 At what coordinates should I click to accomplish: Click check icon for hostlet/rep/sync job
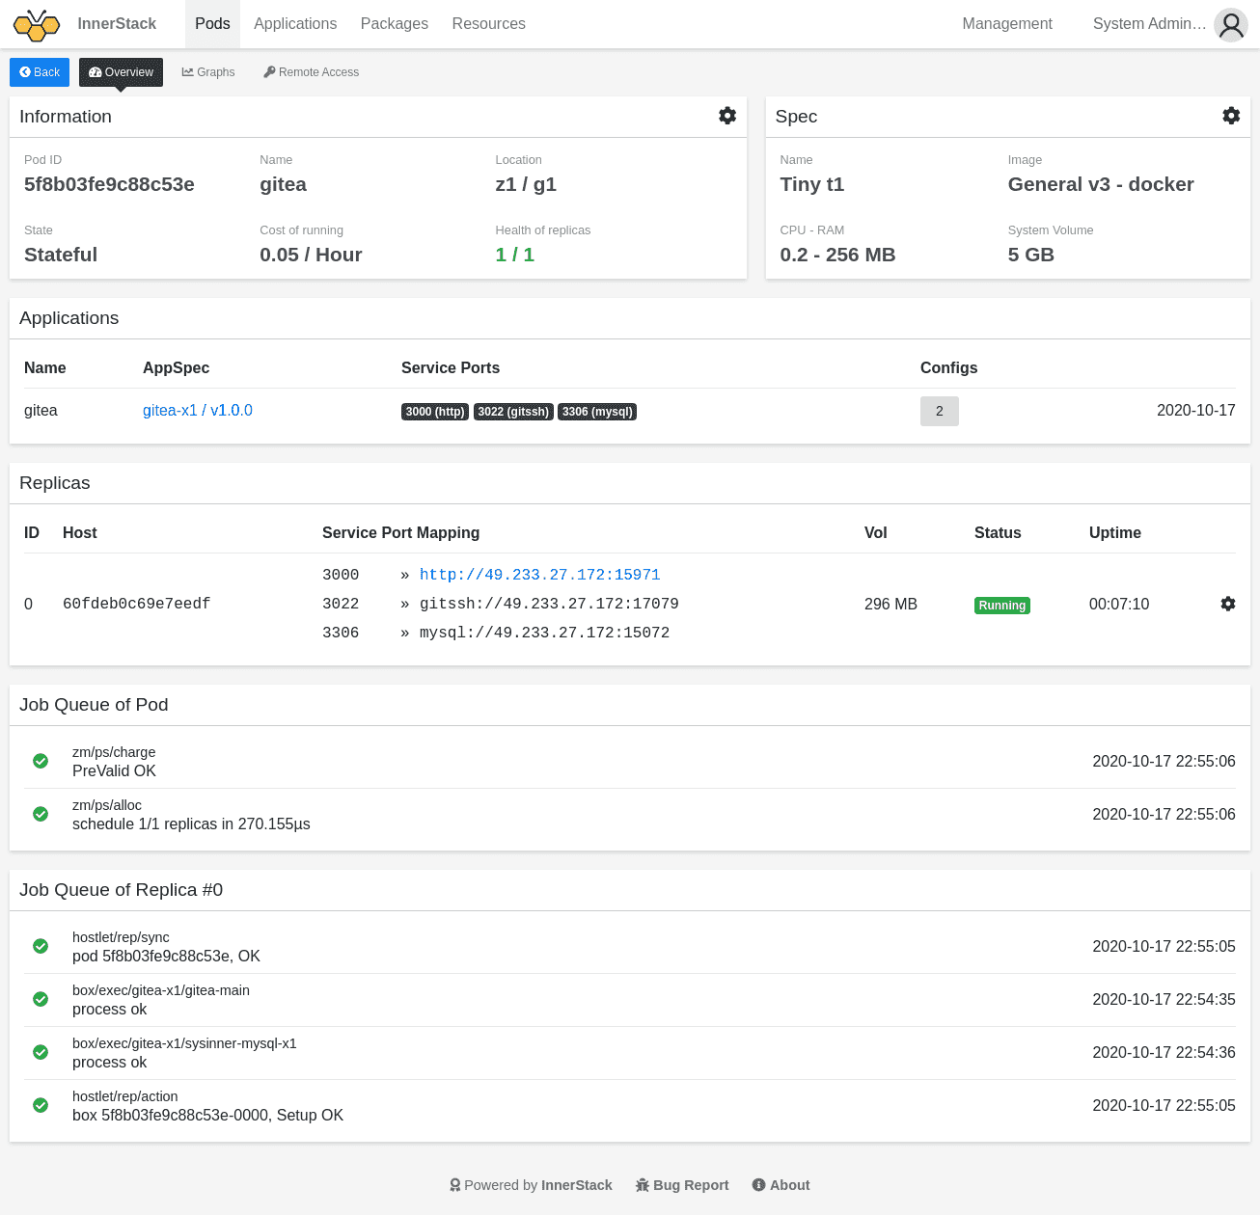41,946
